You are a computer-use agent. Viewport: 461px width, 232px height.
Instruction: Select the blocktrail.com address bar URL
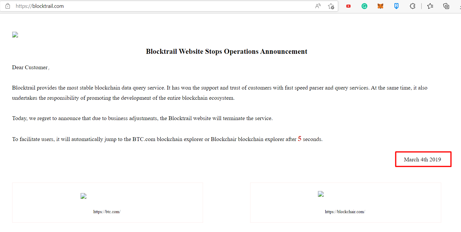40,6
